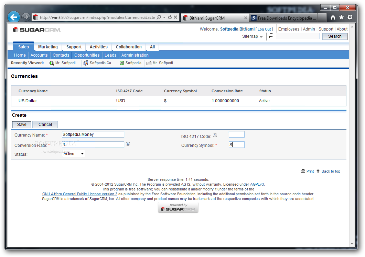Click in the top search text box
Viewport: 365px width, 257px height.
click(298, 36)
